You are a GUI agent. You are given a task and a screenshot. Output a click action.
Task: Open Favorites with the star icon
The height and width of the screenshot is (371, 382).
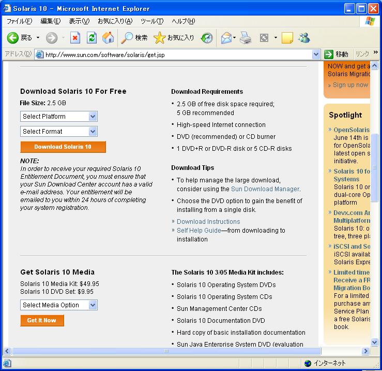tap(159, 38)
